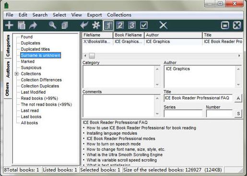Click the plus Add books toolbar icon
Screen dimensions: 247x176
(9, 25)
